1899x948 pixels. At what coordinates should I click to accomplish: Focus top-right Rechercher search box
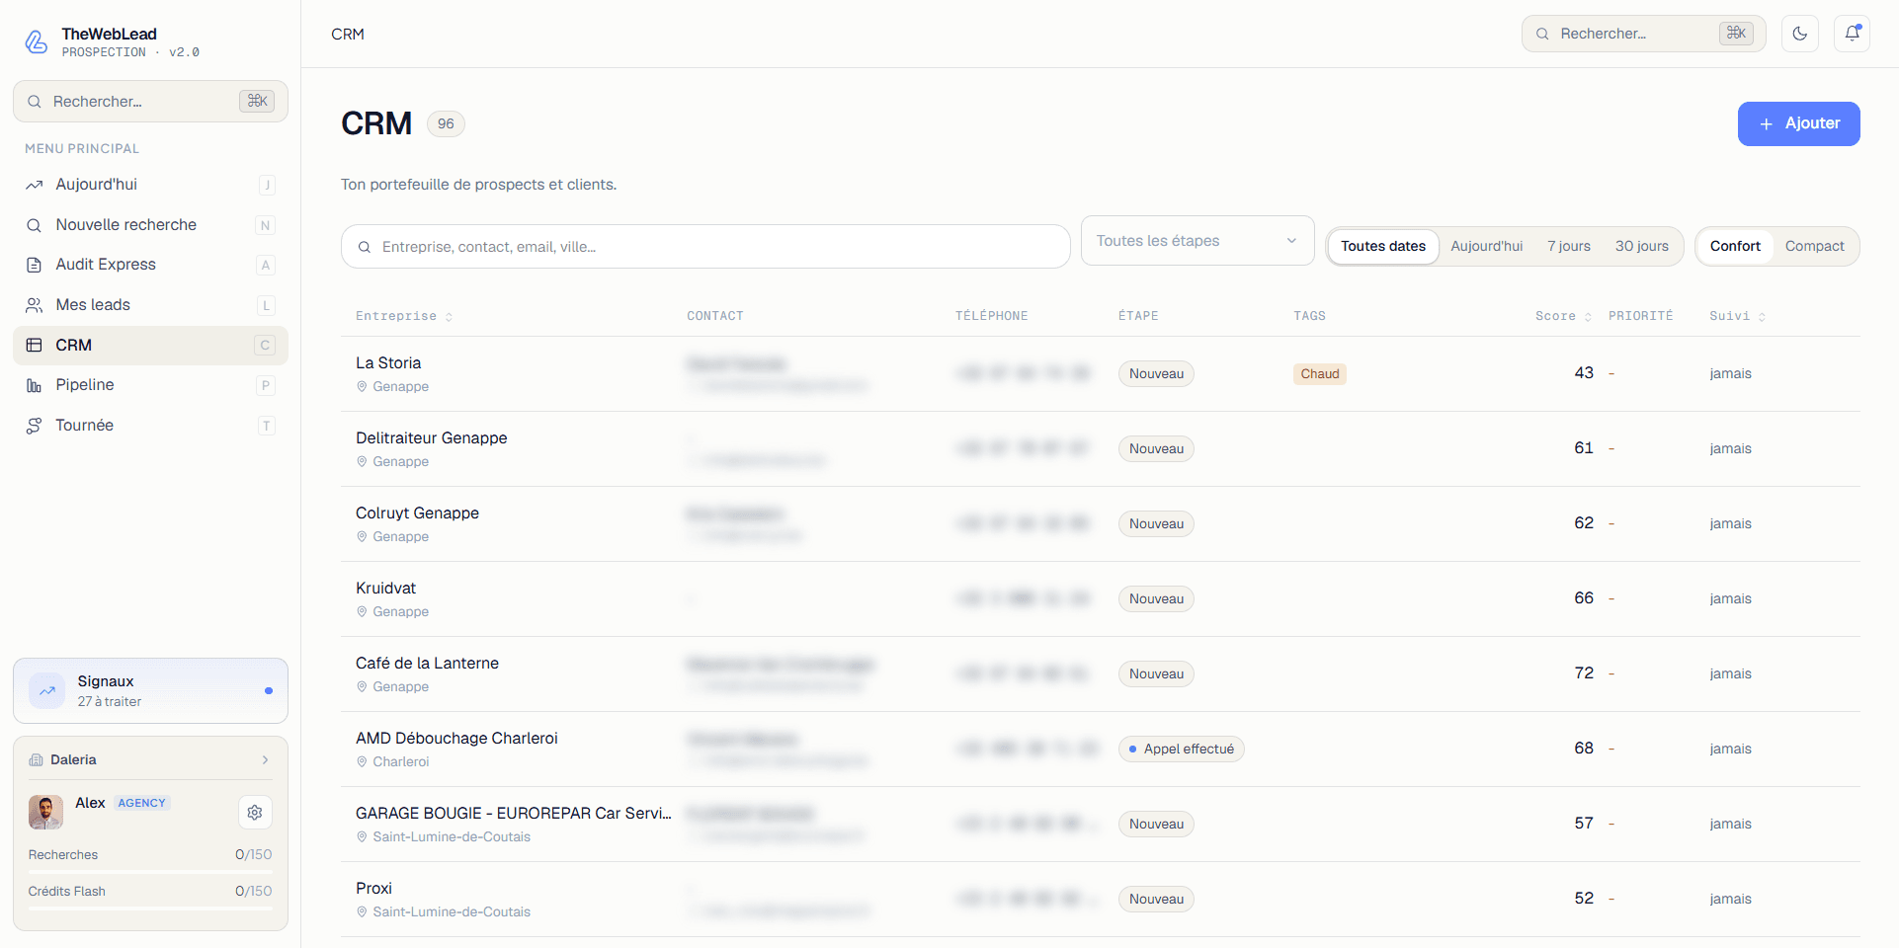(1643, 34)
